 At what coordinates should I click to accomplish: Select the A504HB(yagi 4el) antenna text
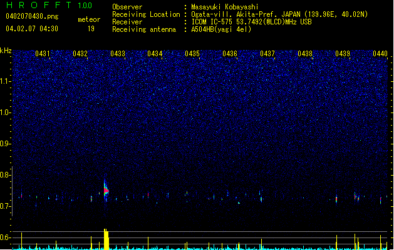click(221, 29)
